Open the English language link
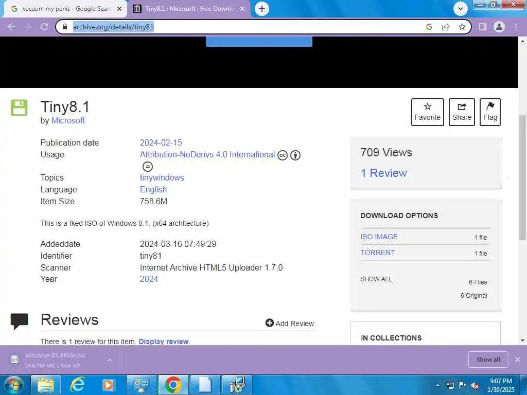527x395 pixels. point(153,189)
